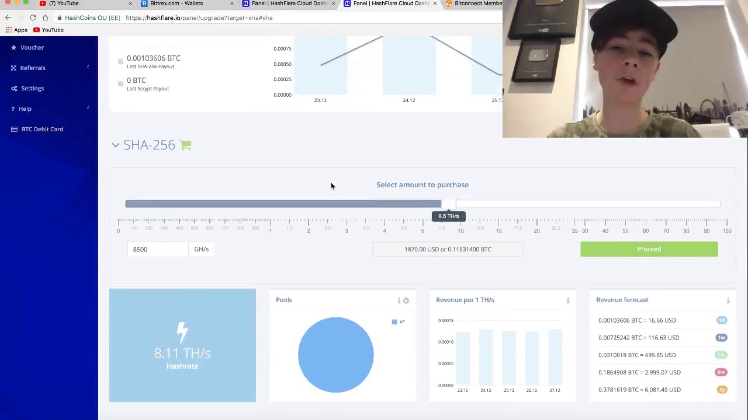The height and width of the screenshot is (420, 748).
Task: Show info for Revenue forecast panel
Action: (x=728, y=300)
